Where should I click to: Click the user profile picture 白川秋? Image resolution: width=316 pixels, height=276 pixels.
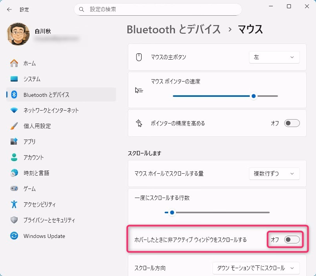click(x=18, y=34)
